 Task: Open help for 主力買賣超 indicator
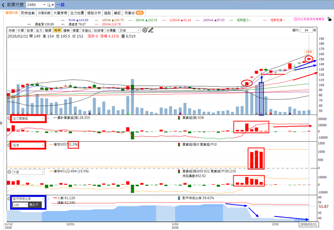pos(48,119)
